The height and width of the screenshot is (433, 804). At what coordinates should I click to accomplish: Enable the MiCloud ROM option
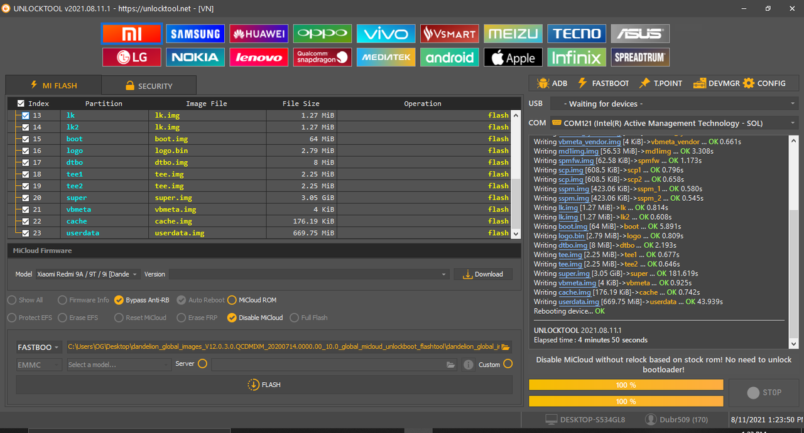[x=252, y=300]
